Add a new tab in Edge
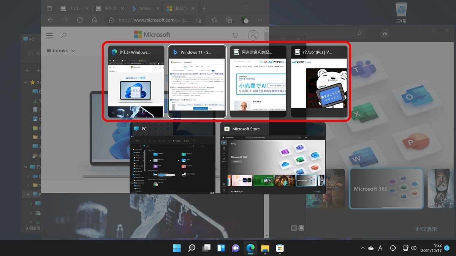 point(204,8)
